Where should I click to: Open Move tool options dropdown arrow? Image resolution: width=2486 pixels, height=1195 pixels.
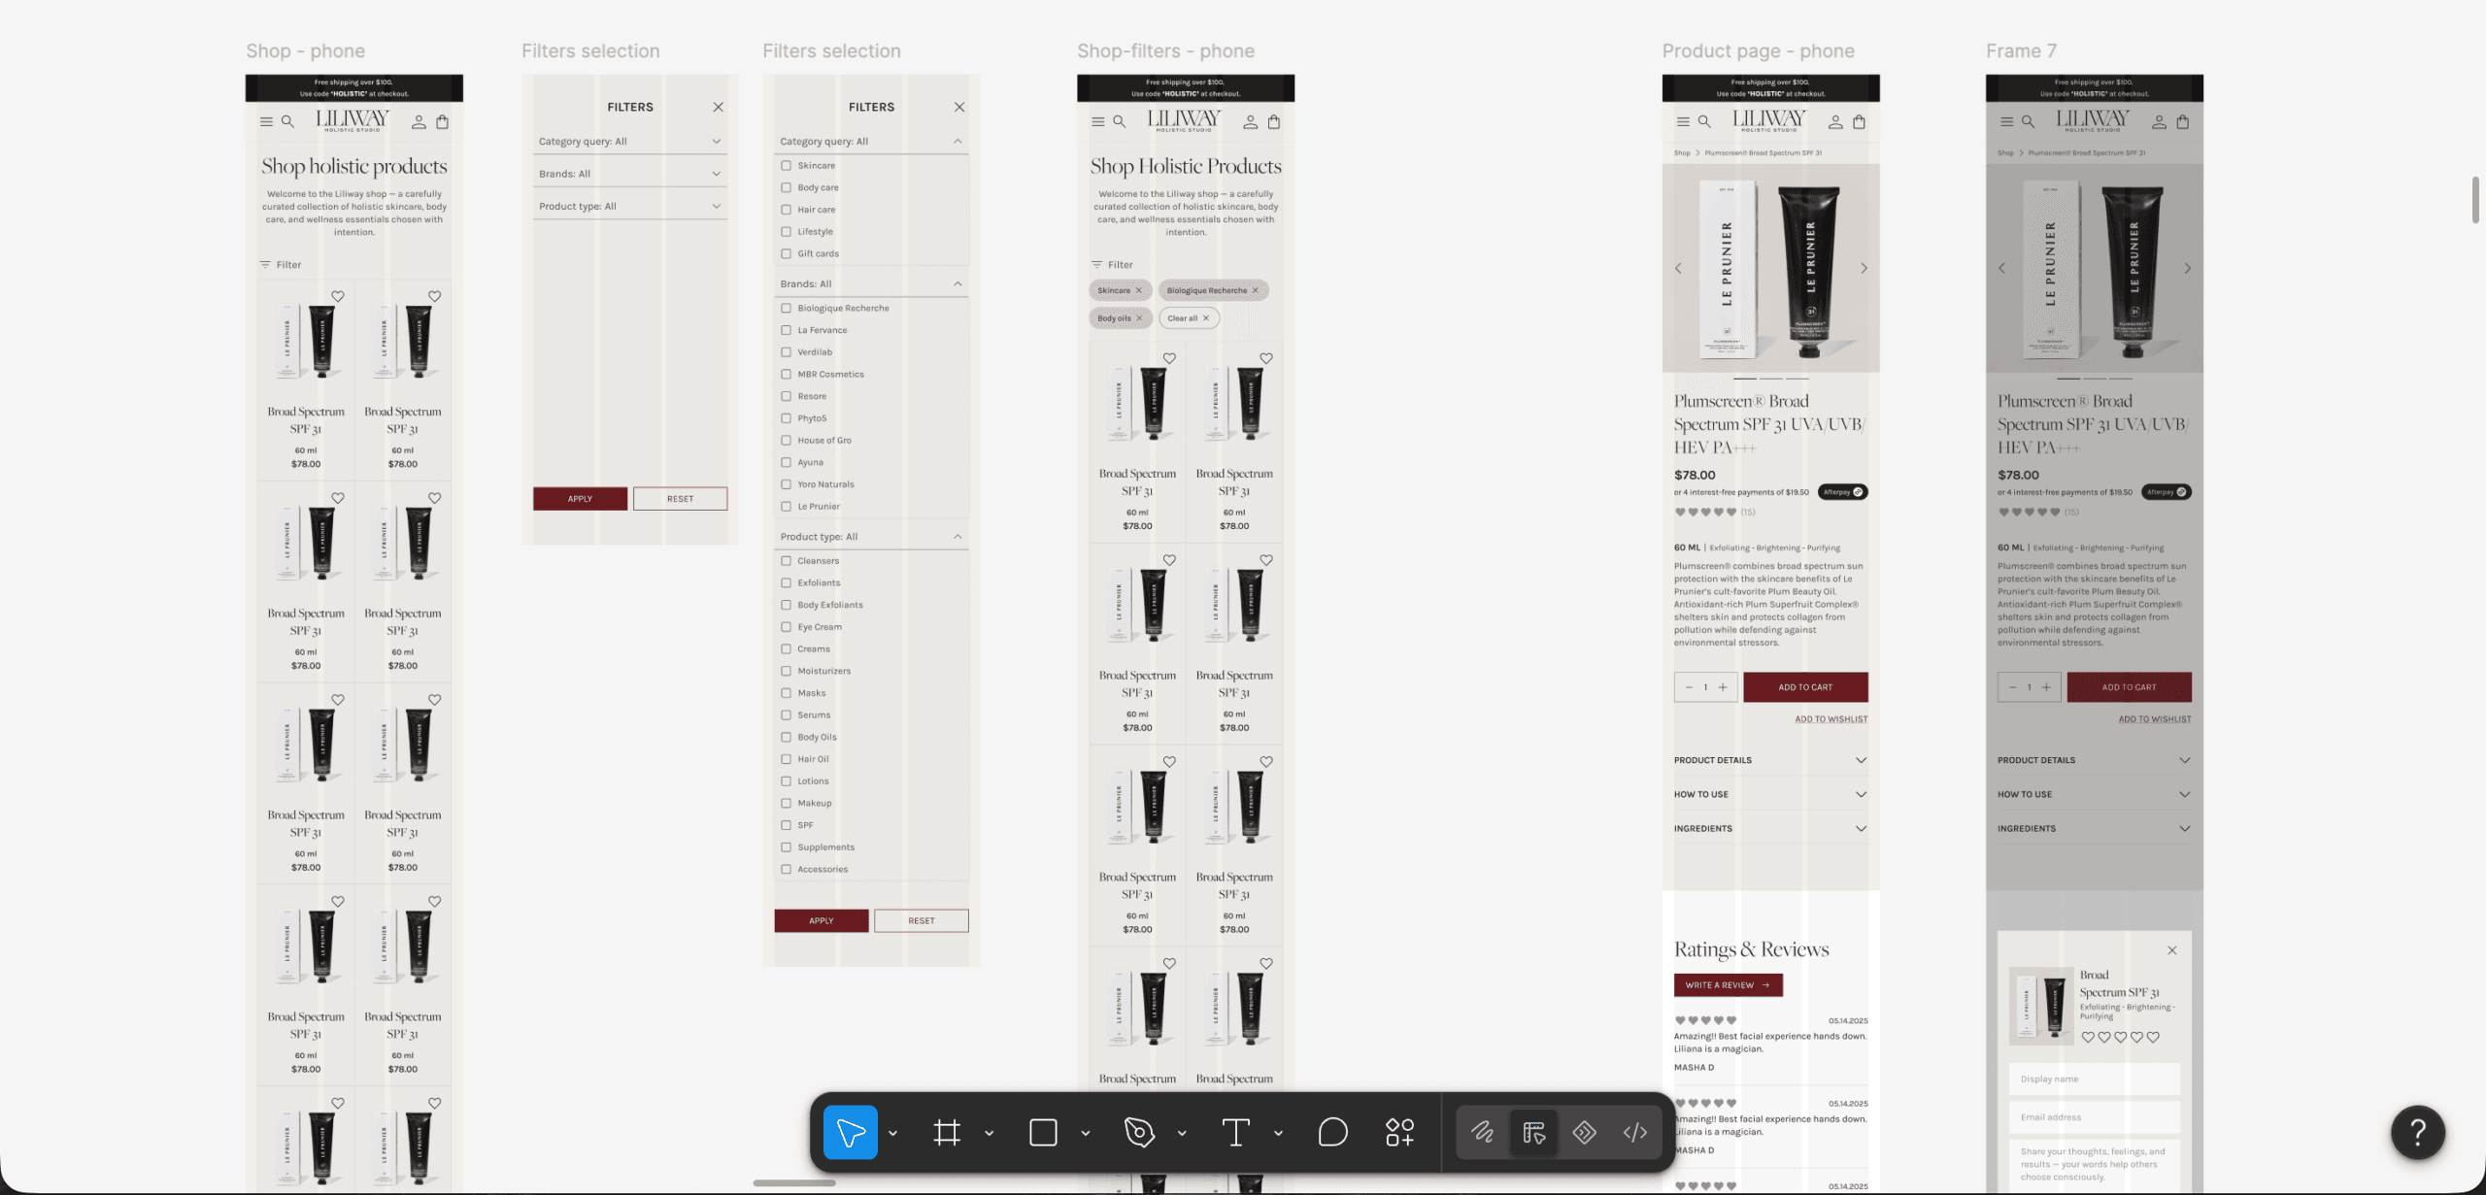[x=892, y=1133]
